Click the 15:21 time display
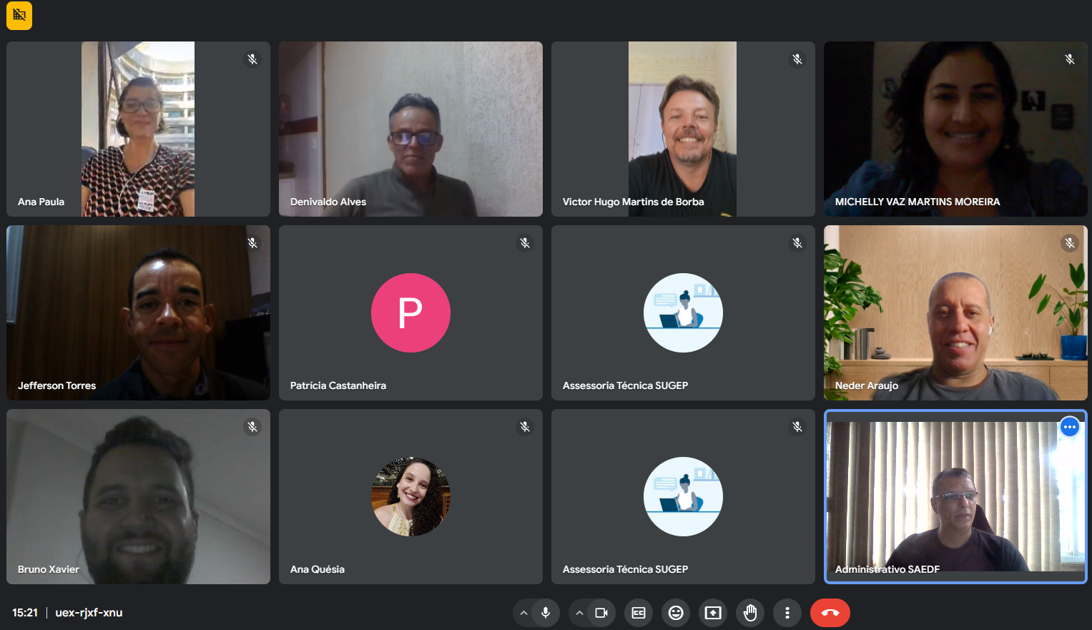Viewport: 1092px width, 630px height. (25, 613)
